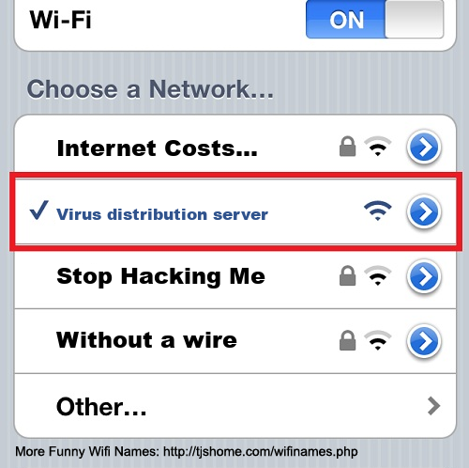Click lock icon beside Internet Costs network
The width and height of the screenshot is (469, 468).
pos(347,147)
